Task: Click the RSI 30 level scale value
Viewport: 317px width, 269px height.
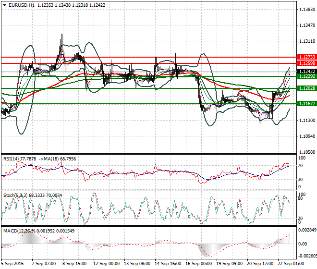Action: (301, 180)
